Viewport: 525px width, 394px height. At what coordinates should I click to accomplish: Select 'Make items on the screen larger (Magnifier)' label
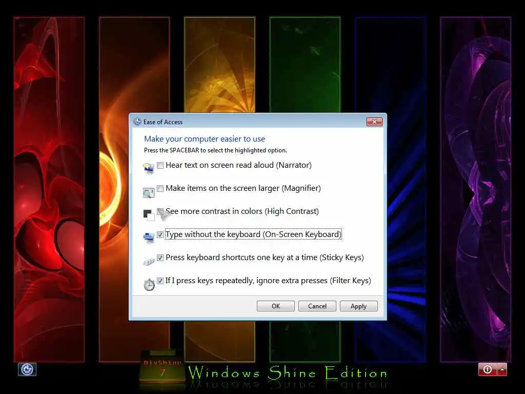244,188
